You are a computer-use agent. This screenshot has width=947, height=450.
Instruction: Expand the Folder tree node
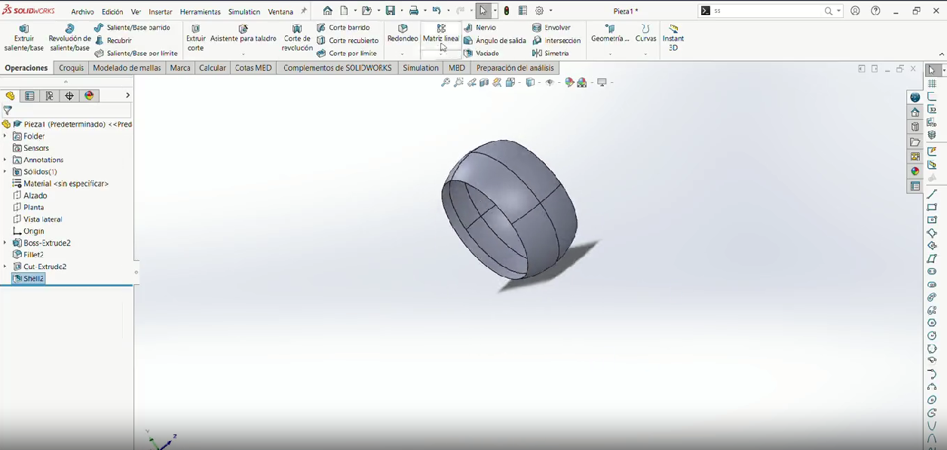point(5,136)
